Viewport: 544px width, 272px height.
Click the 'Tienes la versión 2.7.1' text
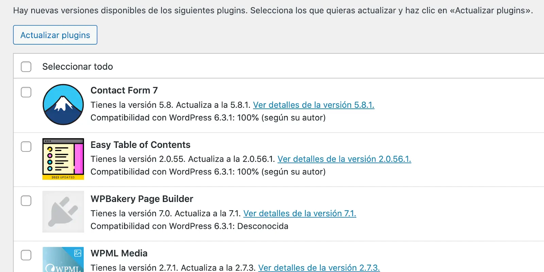click(134, 268)
